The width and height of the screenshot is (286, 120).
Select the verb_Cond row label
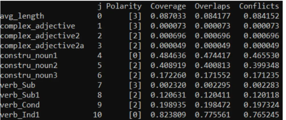click(x=20, y=105)
